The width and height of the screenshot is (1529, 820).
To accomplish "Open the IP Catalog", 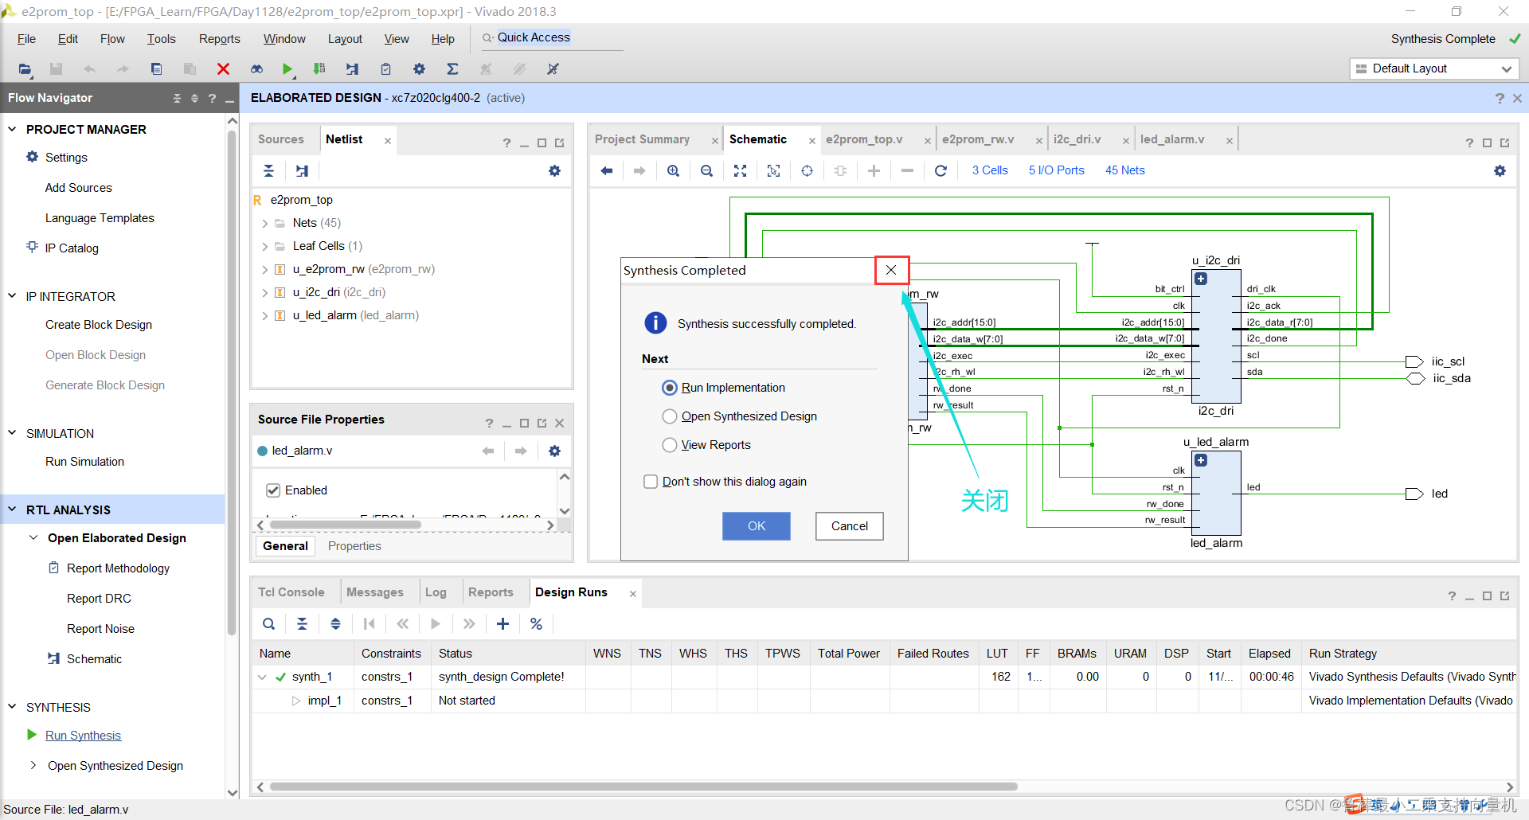I will [72, 248].
